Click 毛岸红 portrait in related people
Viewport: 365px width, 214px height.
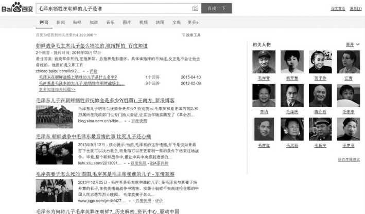pos(264,129)
